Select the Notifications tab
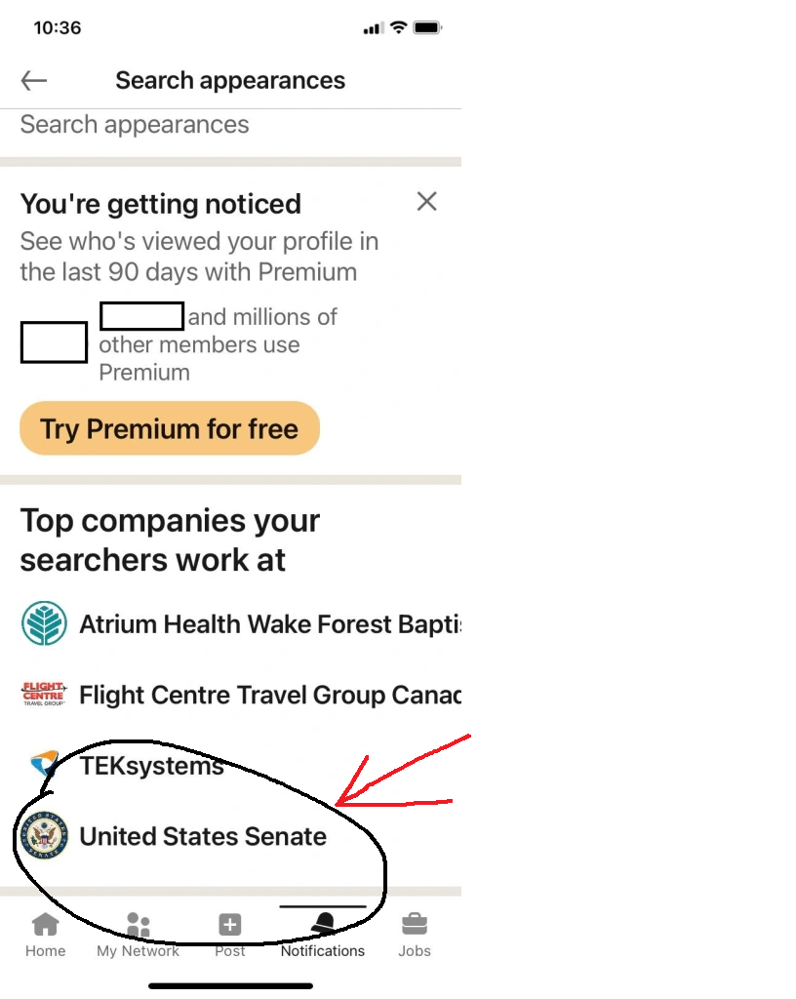796x999 pixels. tap(323, 935)
